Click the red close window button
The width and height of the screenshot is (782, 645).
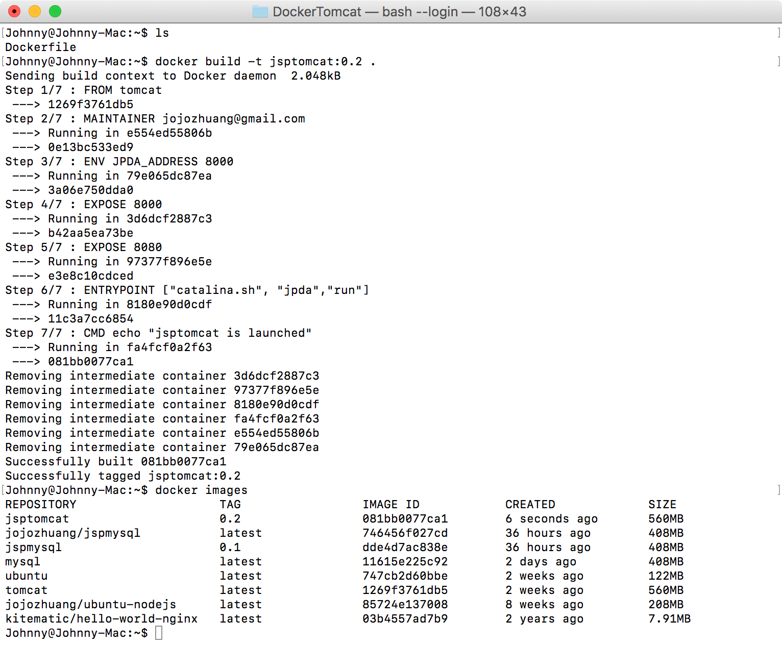[14, 11]
